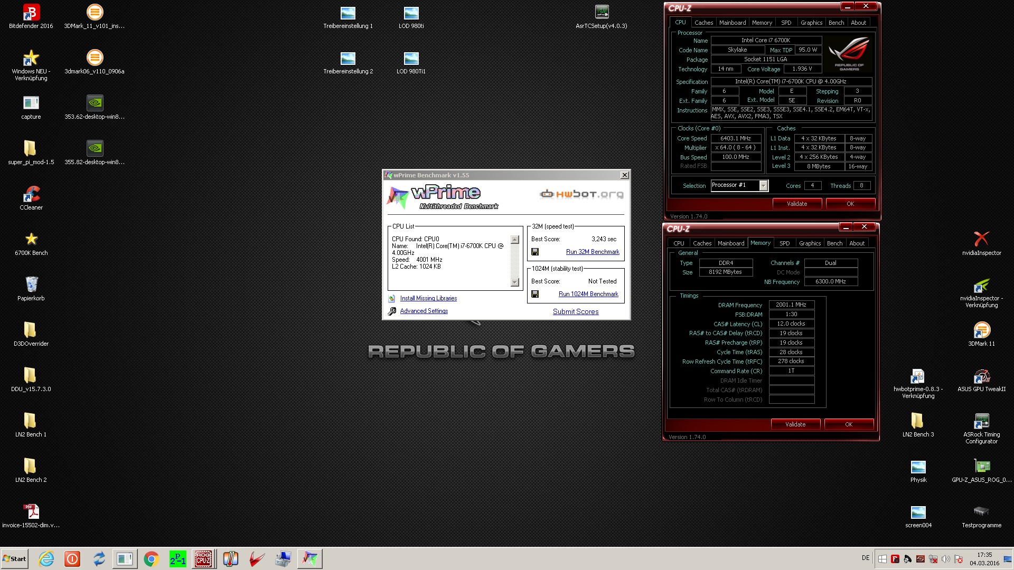
Task: Select the 353.62-desktop-win8 NVIDIA driver icon
Action: click(95, 107)
